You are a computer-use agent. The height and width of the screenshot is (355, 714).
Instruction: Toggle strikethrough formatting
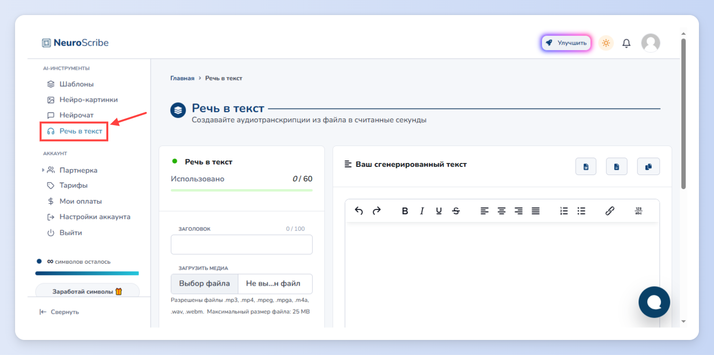coord(456,211)
